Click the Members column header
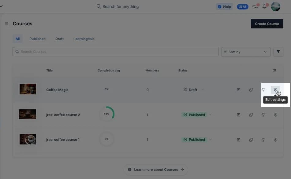 pyautogui.click(x=152, y=71)
